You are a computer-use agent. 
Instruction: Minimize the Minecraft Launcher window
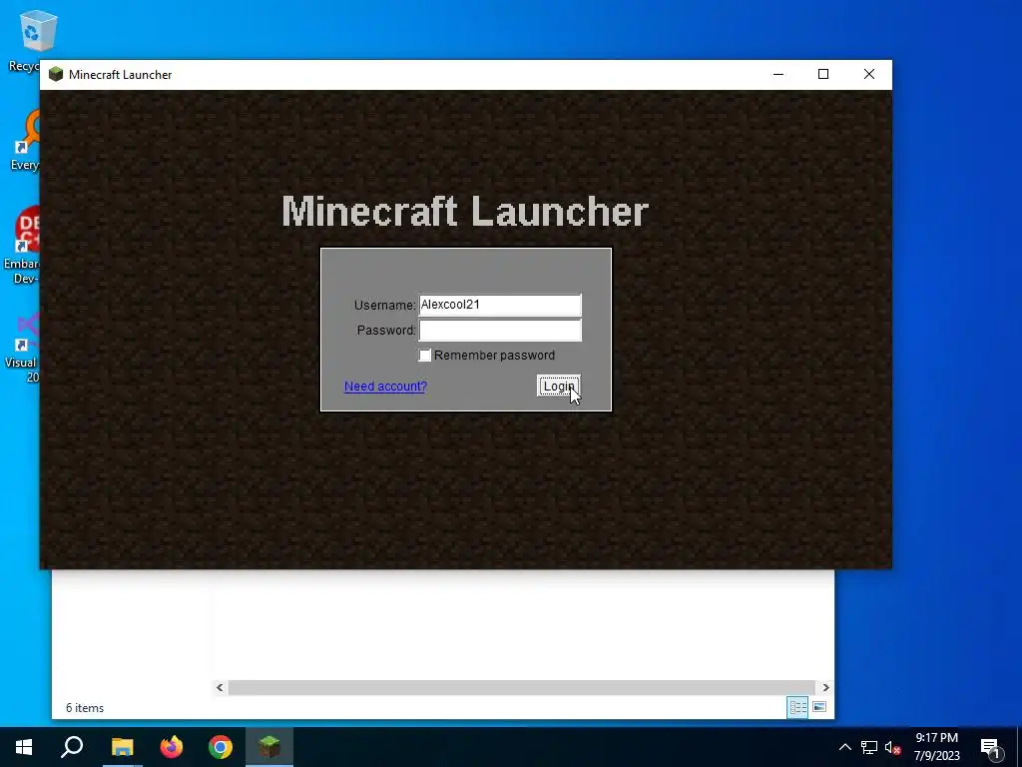click(778, 74)
